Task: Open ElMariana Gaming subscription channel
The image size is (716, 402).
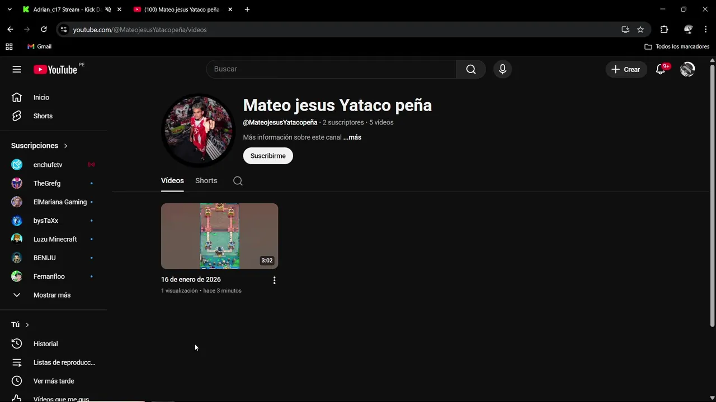Action: coord(53,202)
